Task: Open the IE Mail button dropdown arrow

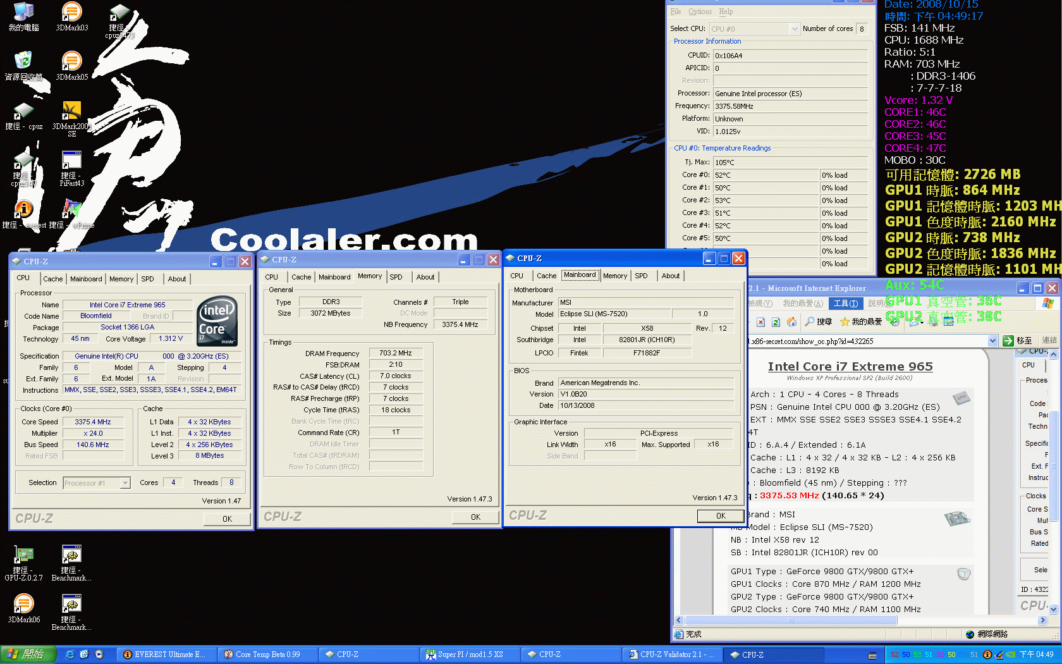Action: [923, 323]
